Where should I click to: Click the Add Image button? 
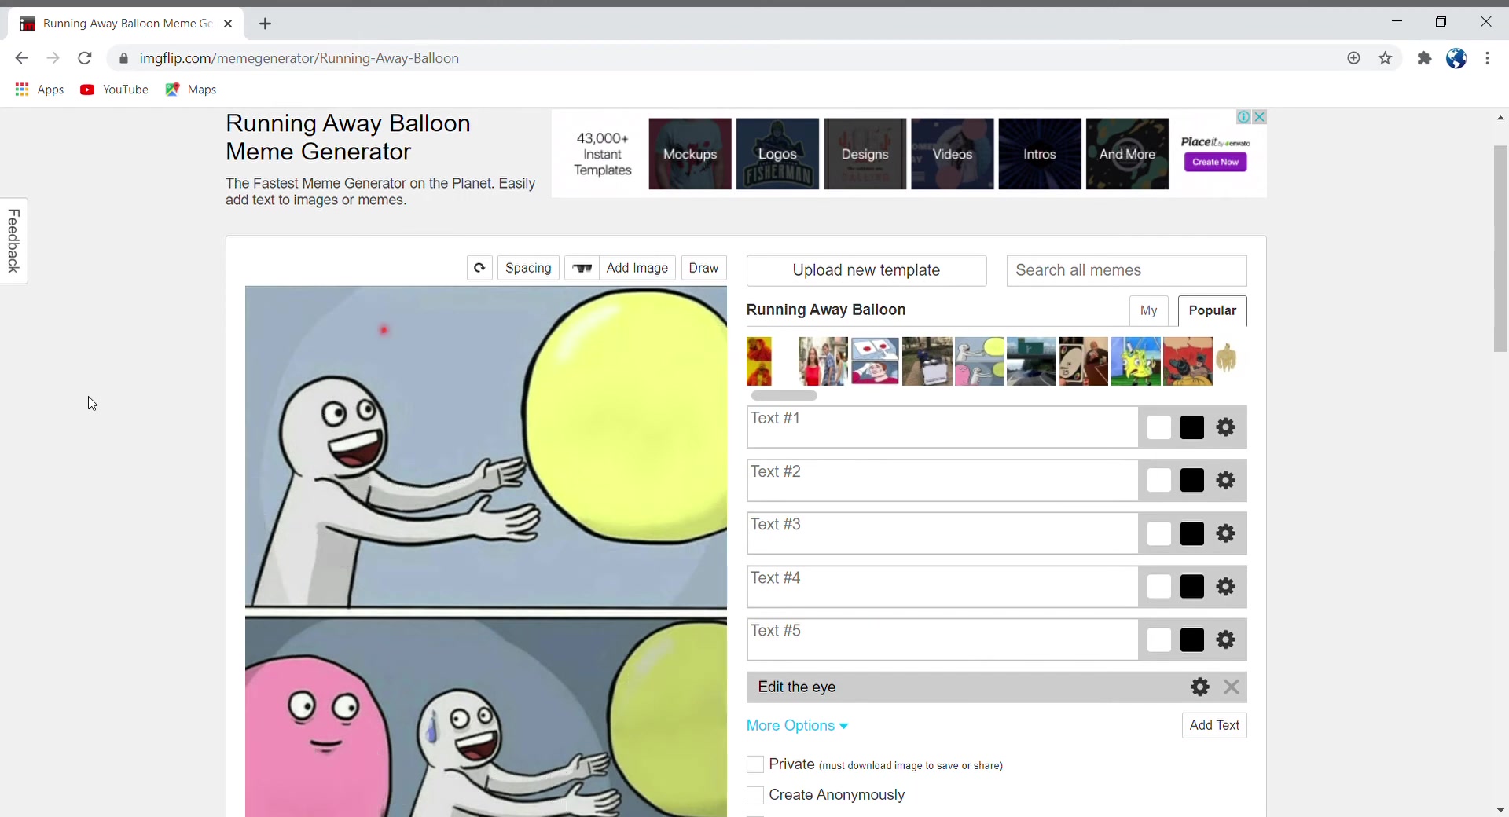click(637, 268)
